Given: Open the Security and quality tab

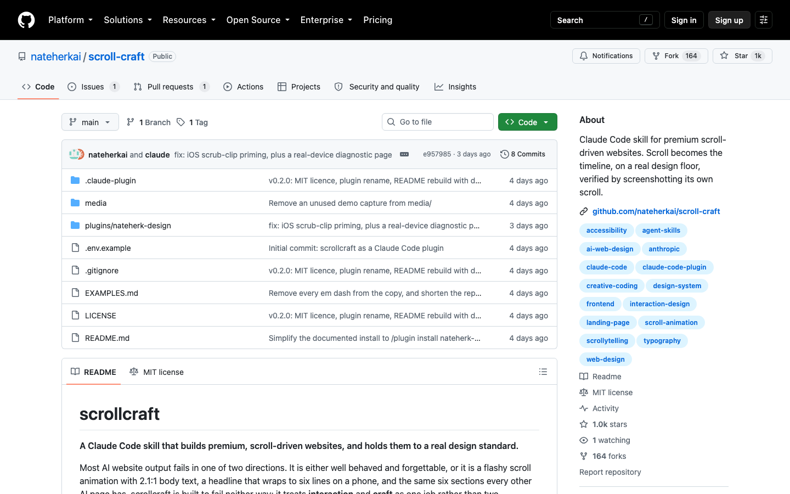Looking at the screenshot, I should [377, 87].
